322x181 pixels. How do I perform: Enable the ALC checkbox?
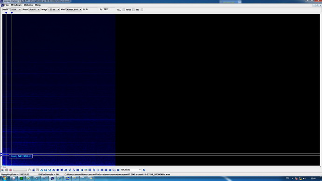point(123,10)
